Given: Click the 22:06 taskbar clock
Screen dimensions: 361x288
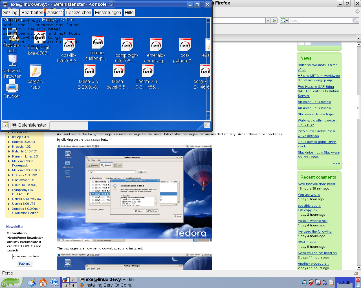Looking at the screenshot, I should 345,282.
